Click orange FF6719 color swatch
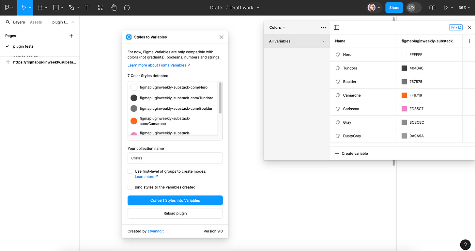 (x=404, y=95)
